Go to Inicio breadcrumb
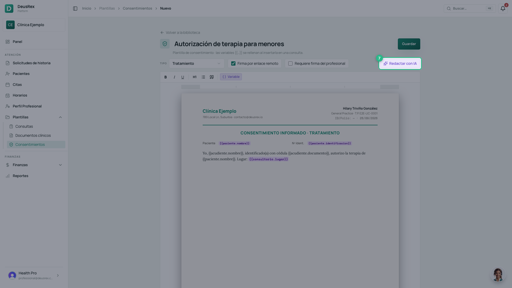 point(87,9)
